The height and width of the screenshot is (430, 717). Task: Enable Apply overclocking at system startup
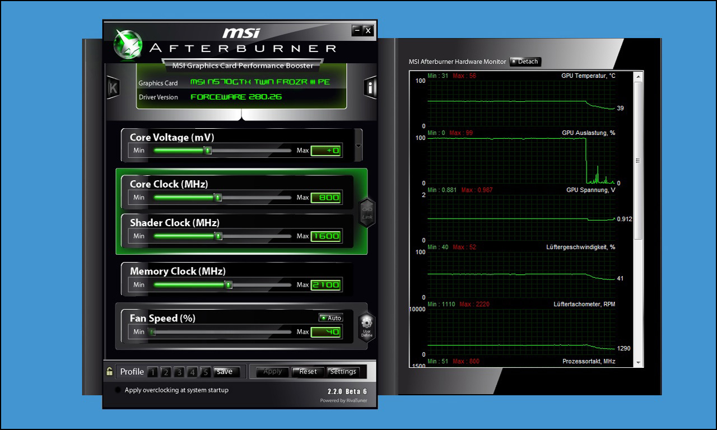(x=118, y=390)
